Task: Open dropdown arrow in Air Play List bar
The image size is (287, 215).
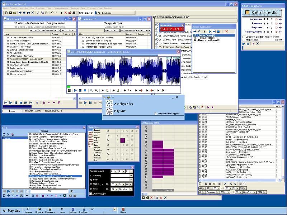Action: pos(115,209)
